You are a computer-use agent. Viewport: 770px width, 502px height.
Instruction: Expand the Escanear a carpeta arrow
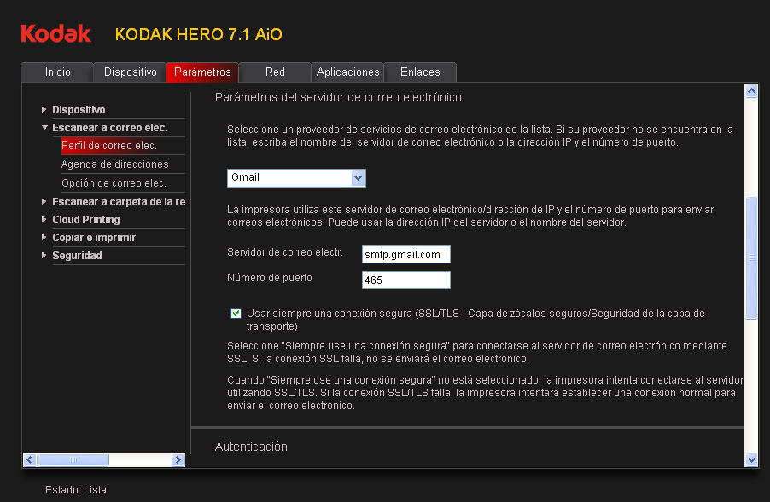(44, 201)
